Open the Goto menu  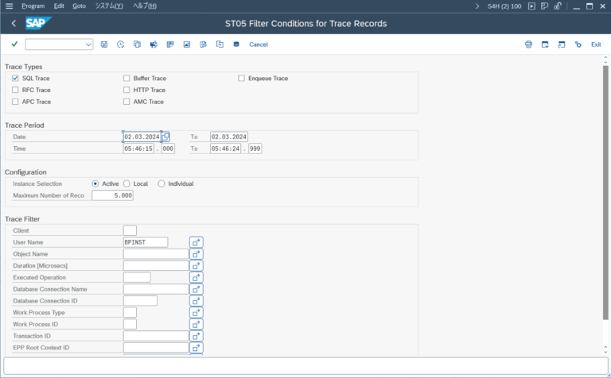point(79,6)
